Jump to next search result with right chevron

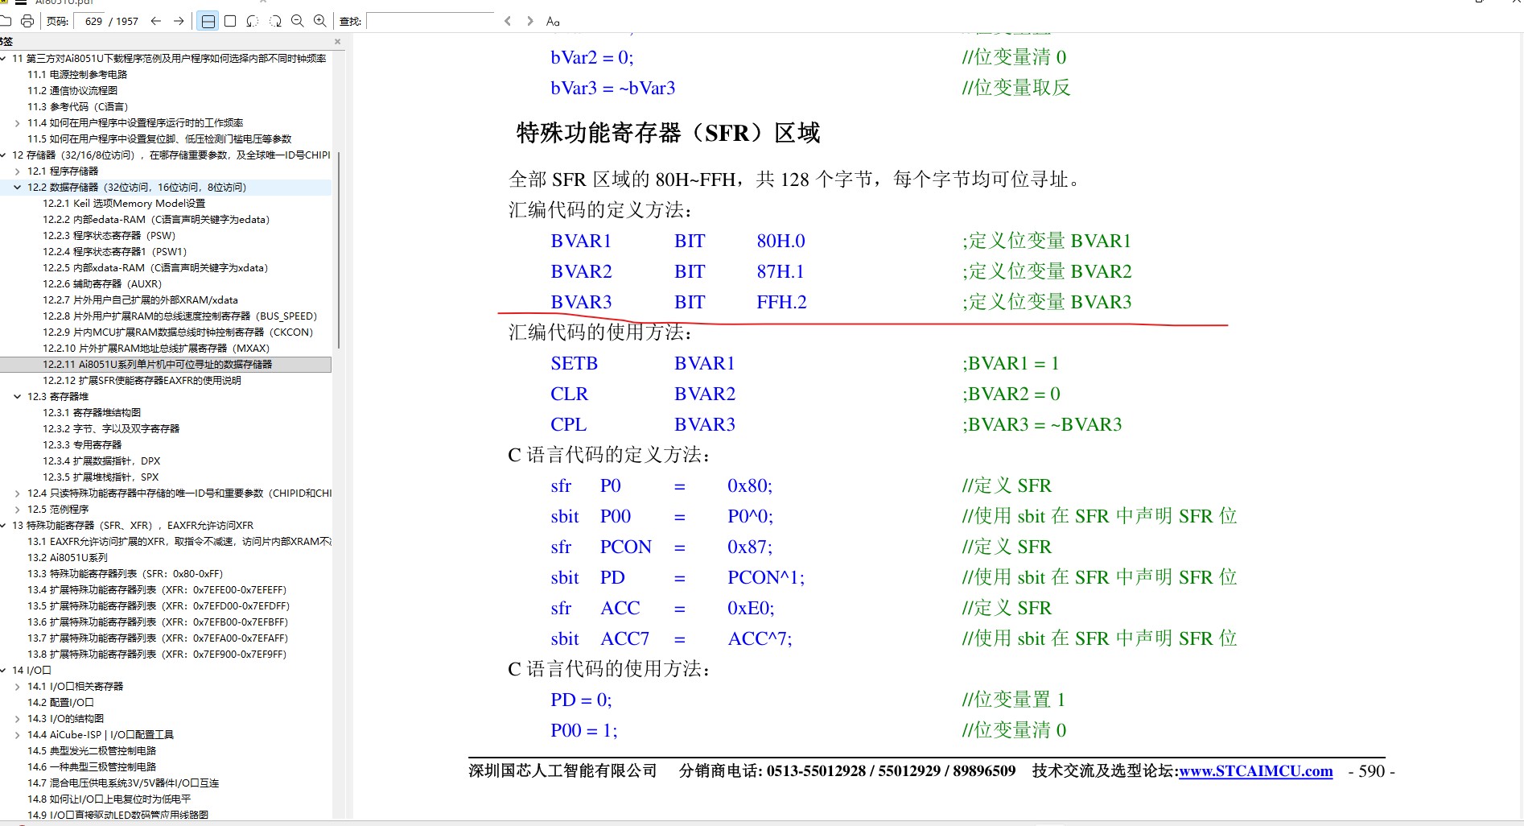coord(529,22)
